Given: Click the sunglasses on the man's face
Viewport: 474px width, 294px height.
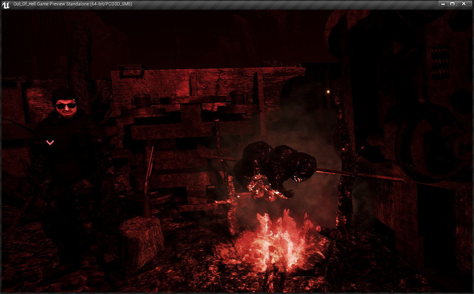Looking at the screenshot, I should [66, 106].
